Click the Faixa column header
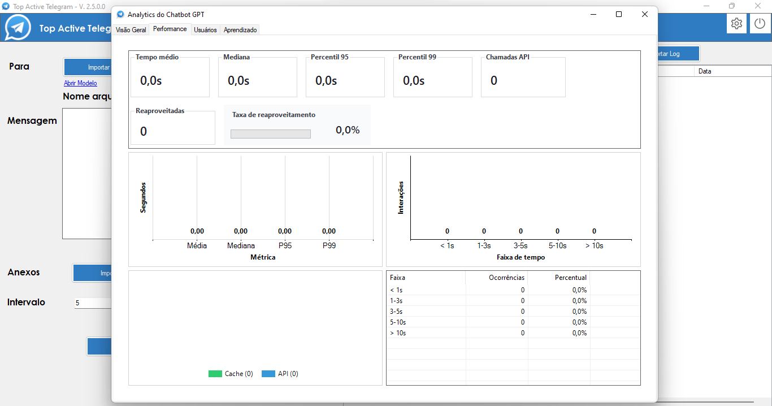 (426, 278)
